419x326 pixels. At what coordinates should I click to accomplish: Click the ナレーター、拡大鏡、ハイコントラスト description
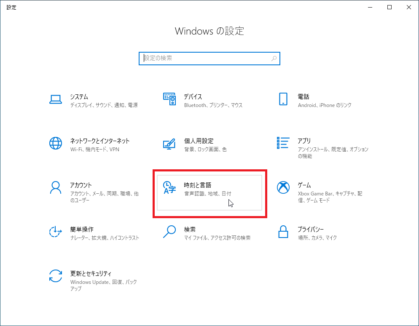105,238
